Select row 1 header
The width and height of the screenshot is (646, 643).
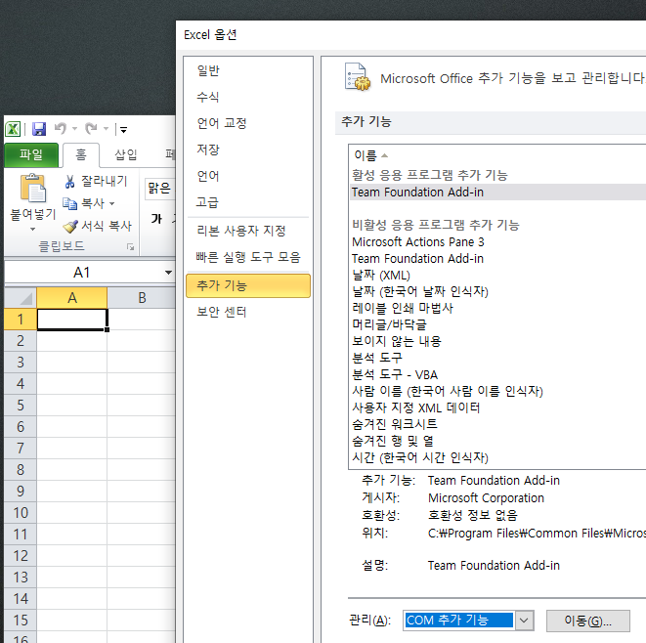click(x=21, y=320)
